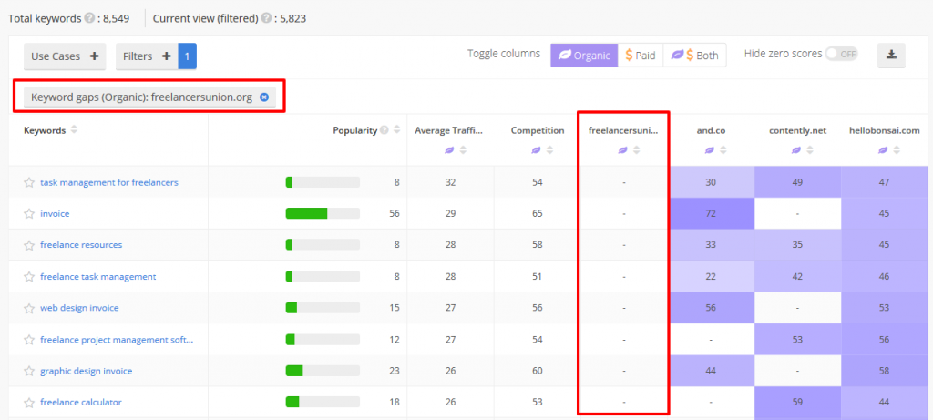Open 'freelance task management' keyword link

98,277
